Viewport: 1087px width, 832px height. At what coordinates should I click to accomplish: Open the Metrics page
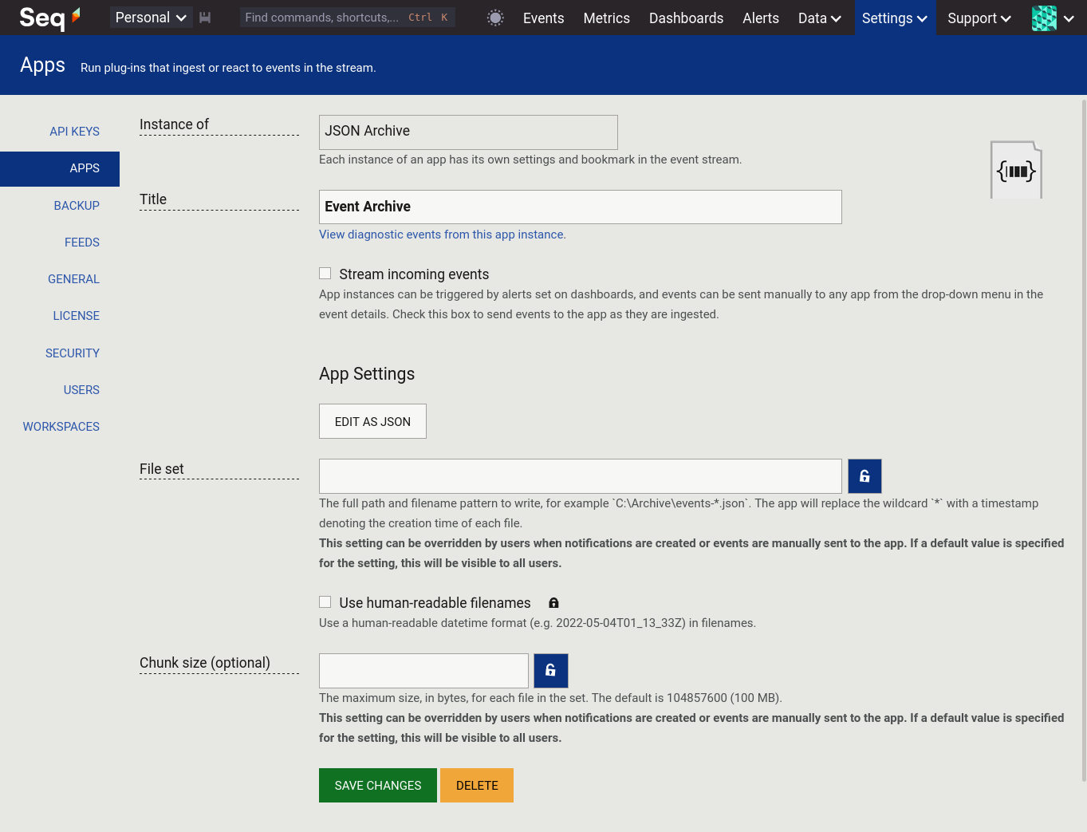click(x=606, y=18)
